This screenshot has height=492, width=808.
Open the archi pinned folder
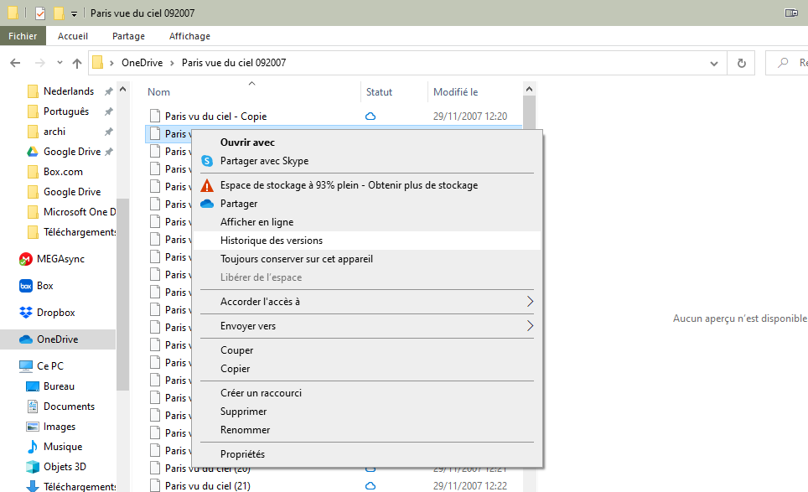pos(46,132)
